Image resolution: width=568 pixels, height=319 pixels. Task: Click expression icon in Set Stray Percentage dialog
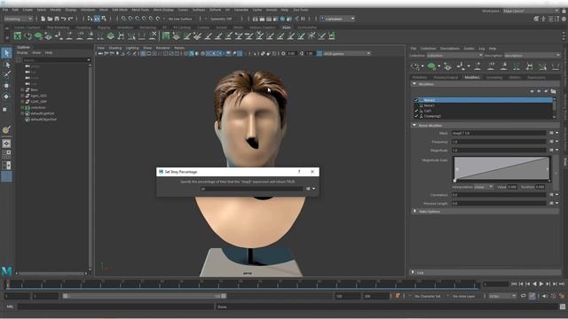(x=308, y=189)
